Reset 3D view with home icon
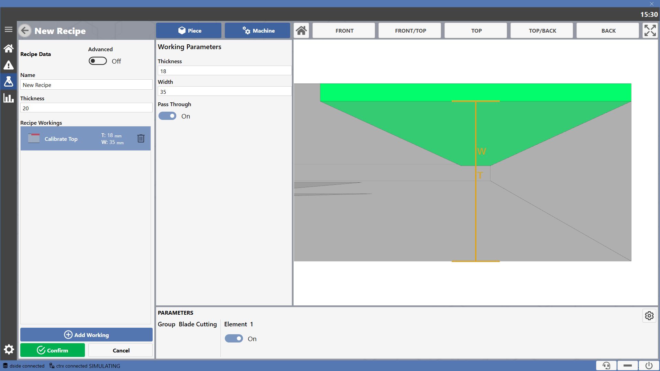The height and width of the screenshot is (371, 660). coord(301,31)
